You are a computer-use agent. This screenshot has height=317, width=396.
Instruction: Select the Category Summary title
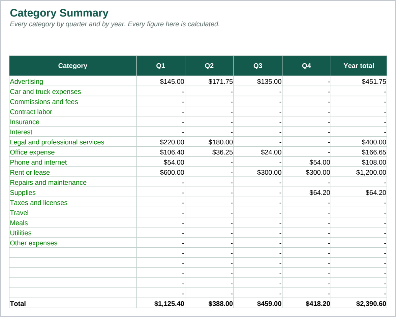59,13
